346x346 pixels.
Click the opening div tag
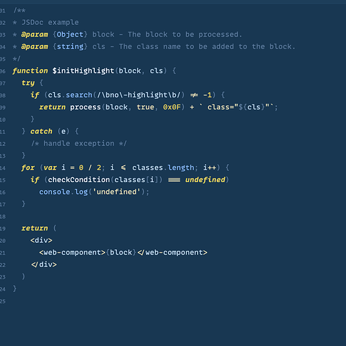(x=42, y=240)
